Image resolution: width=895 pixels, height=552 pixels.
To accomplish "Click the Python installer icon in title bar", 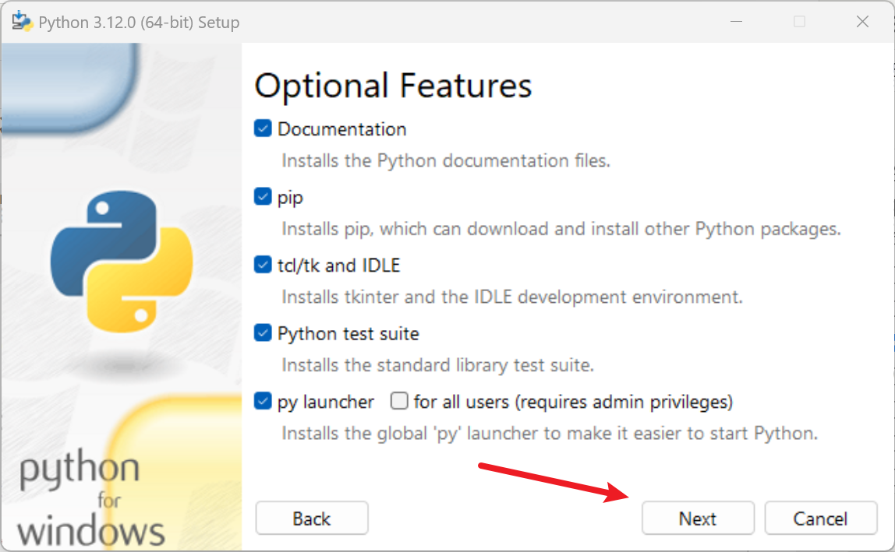I will (22, 22).
